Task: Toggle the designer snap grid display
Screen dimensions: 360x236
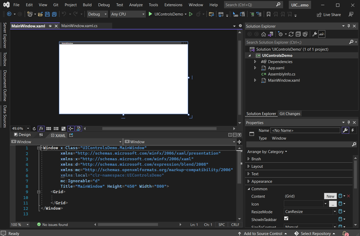Action: point(48,128)
